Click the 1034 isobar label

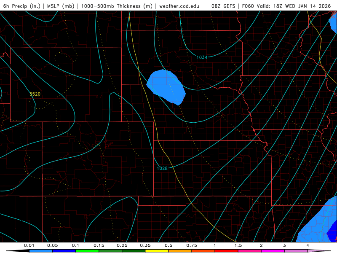click(x=202, y=57)
